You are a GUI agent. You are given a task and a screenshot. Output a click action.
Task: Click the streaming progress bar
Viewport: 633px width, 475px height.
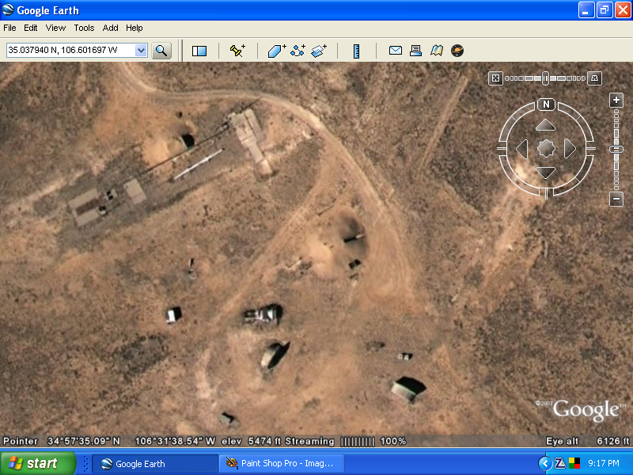click(x=358, y=442)
